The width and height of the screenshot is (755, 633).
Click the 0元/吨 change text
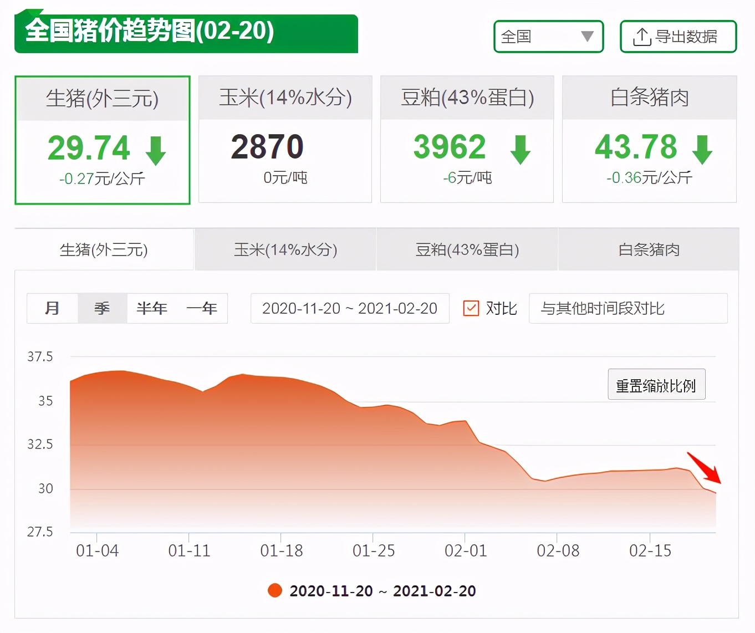pyautogui.click(x=285, y=177)
